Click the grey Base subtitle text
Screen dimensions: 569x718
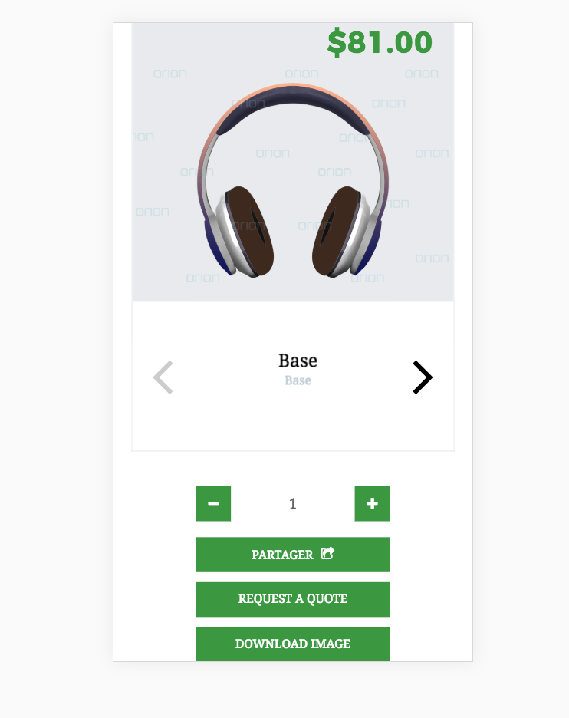298,380
